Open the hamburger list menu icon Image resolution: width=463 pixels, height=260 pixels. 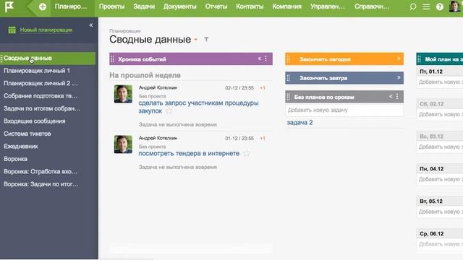click(x=426, y=6)
